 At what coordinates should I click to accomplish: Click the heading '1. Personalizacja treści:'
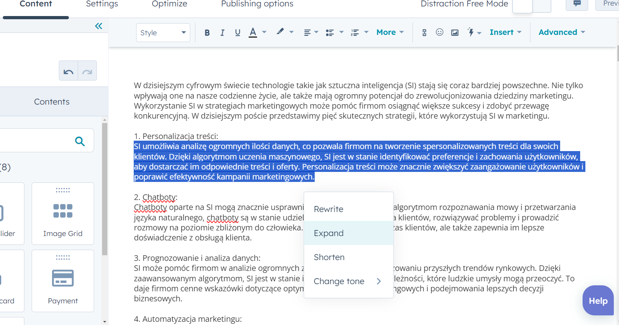point(176,136)
